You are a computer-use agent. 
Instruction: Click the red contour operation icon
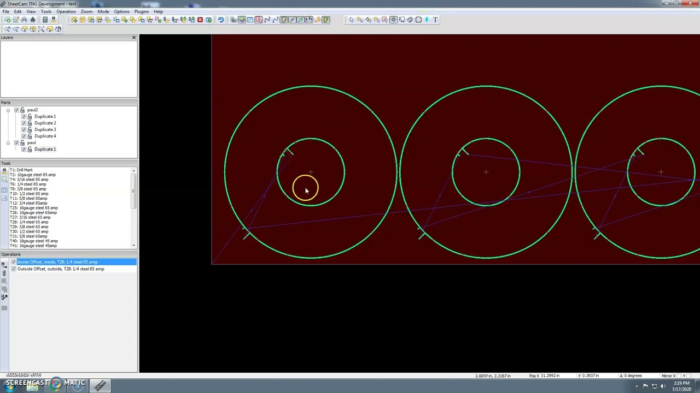click(259, 20)
